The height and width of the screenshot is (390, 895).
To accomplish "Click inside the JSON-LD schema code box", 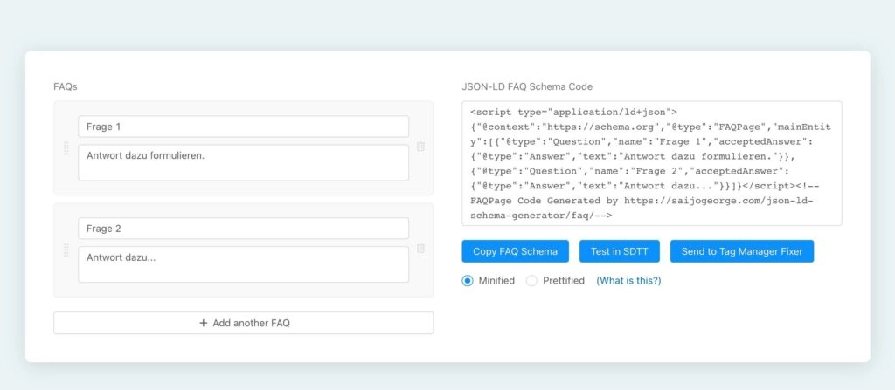I will (652, 164).
